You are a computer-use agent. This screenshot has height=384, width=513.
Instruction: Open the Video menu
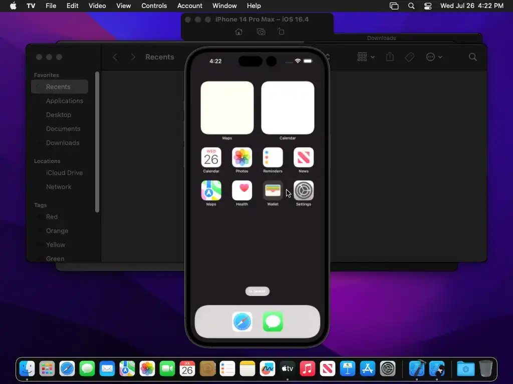click(97, 6)
